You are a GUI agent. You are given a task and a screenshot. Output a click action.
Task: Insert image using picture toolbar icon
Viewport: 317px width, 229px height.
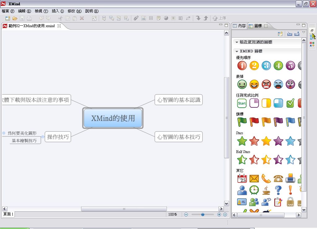(x=144, y=18)
